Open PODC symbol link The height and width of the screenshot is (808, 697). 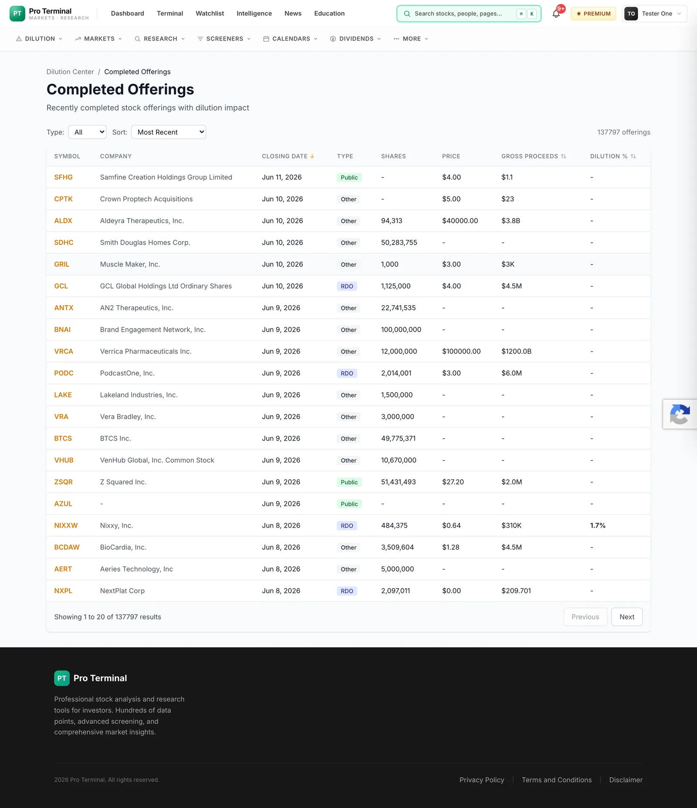64,373
